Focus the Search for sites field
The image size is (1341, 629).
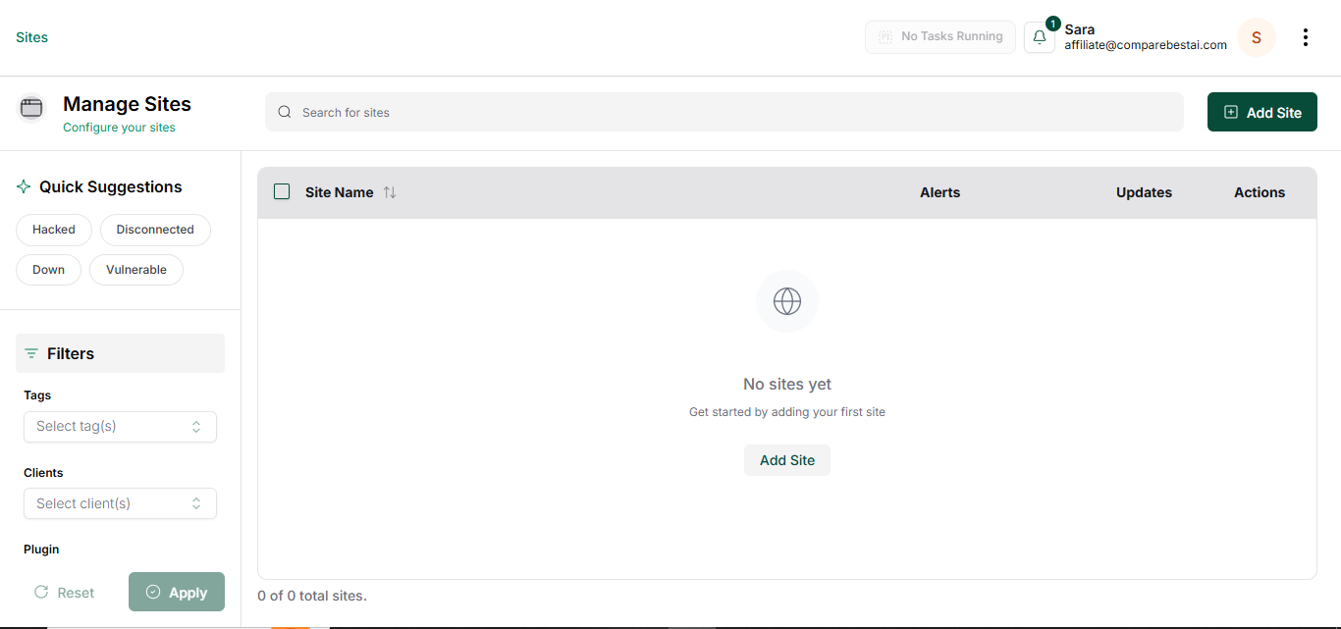(724, 112)
